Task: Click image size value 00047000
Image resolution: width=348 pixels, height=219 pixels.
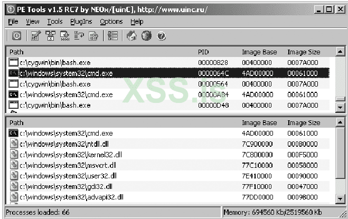Action: (303, 187)
